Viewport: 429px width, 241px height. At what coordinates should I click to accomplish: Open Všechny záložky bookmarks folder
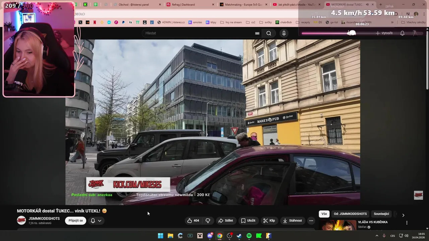[413, 22]
